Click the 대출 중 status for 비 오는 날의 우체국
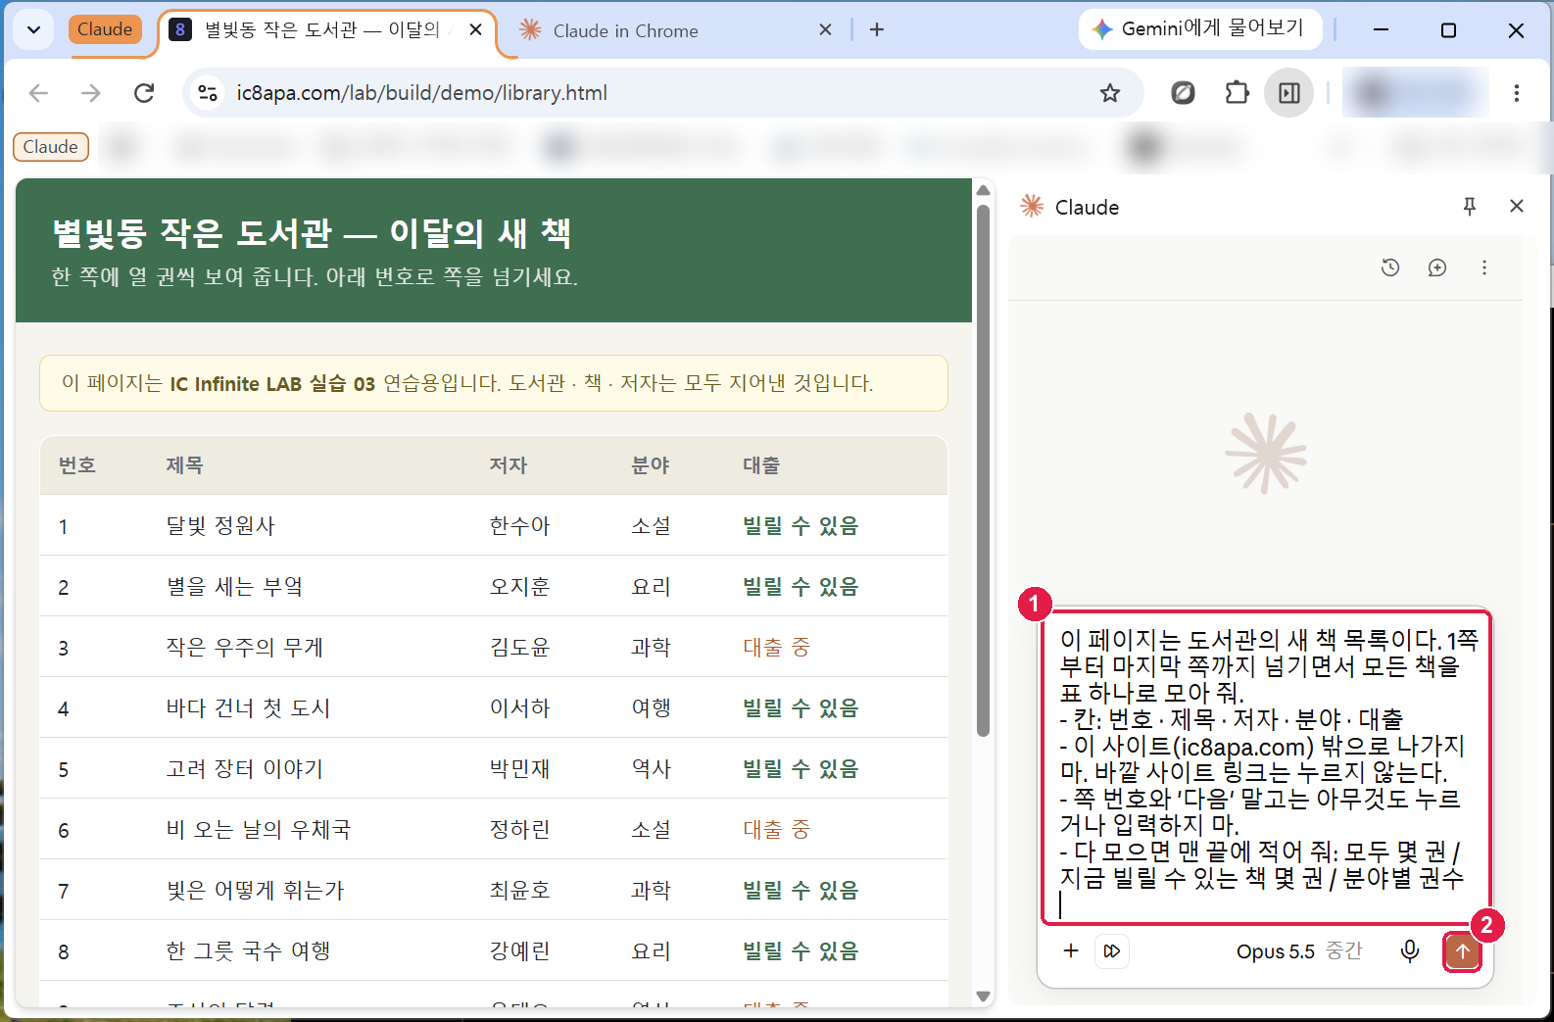Image resolution: width=1554 pixels, height=1022 pixels. click(777, 830)
